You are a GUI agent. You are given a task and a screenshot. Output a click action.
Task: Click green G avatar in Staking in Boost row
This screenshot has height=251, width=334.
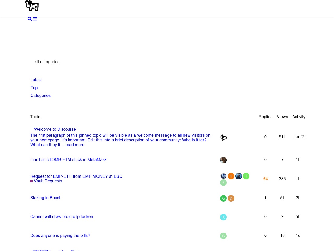(x=223, y=198)
